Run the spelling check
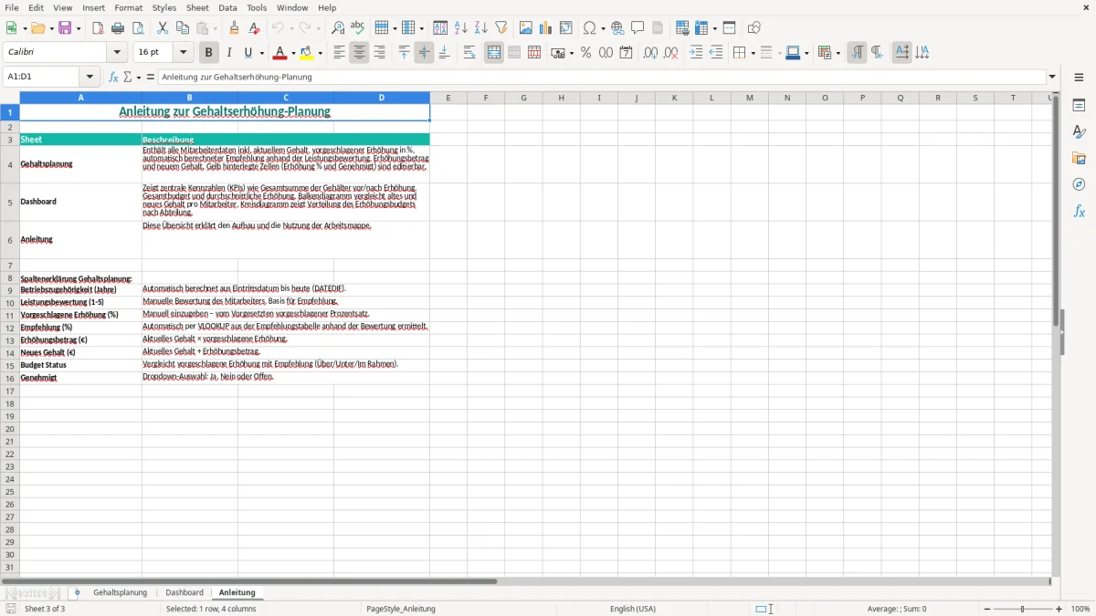Viewport: 1096px width, 616px height. (358, 28)
